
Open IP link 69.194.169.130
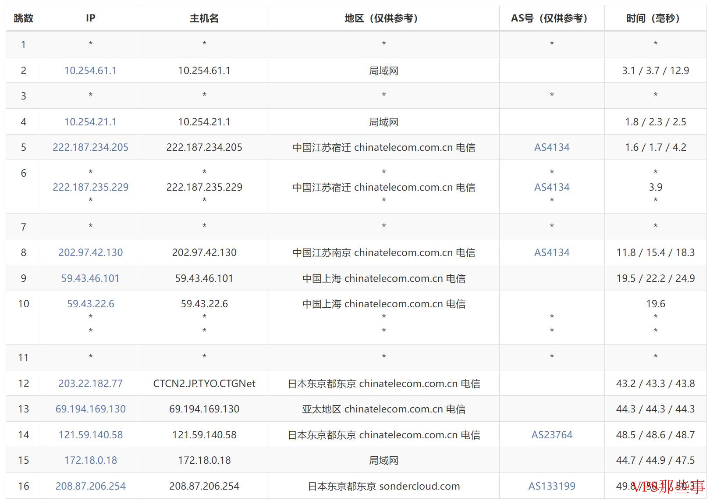coord(90,409)
